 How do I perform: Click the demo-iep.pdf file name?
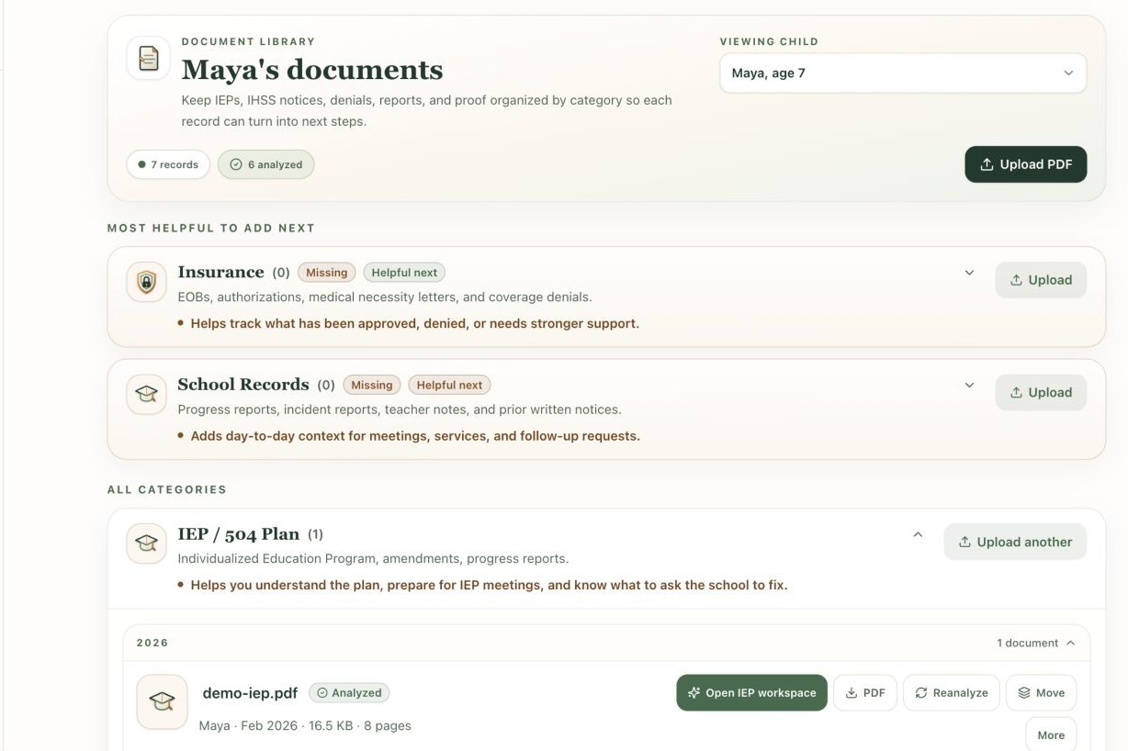coord(250,693)
